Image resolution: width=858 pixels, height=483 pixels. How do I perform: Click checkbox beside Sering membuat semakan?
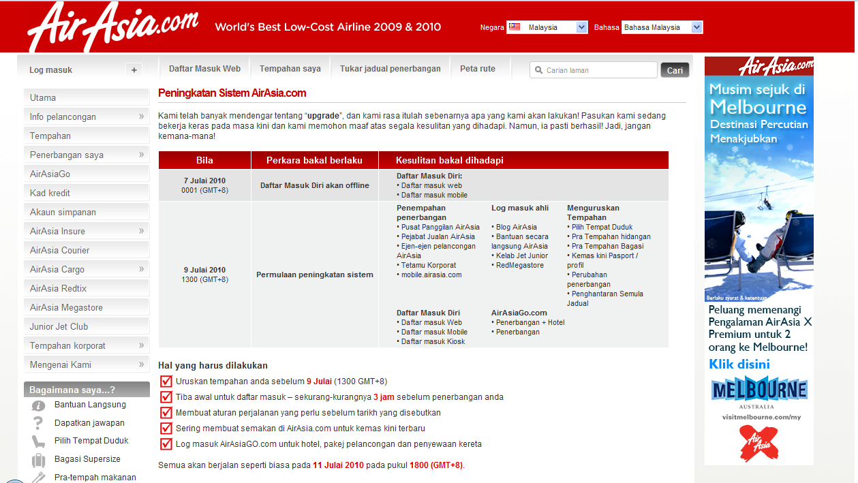(166, 428)
